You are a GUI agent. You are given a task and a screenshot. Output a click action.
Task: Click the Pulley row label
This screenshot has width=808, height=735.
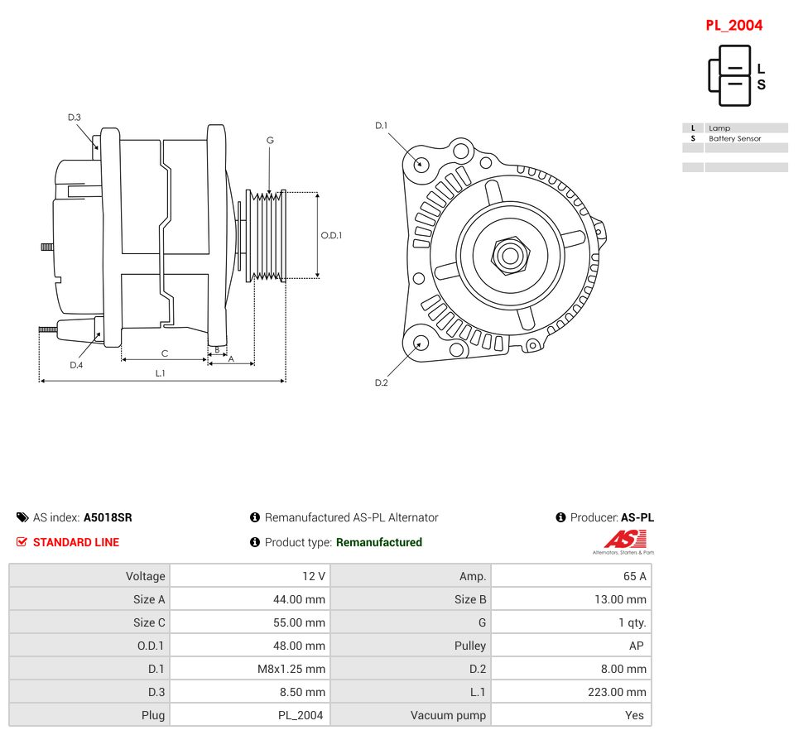[x=470, y=646]
